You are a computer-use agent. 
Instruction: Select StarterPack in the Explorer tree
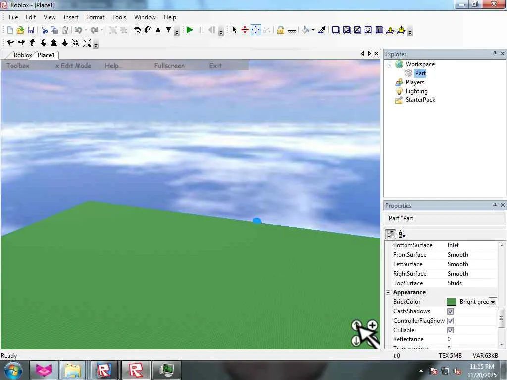coord(420,100)
